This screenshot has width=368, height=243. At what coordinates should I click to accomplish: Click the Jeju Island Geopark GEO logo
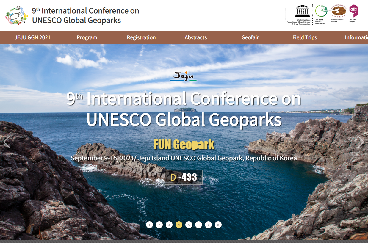pyautogui.click(x=354, y=14)
